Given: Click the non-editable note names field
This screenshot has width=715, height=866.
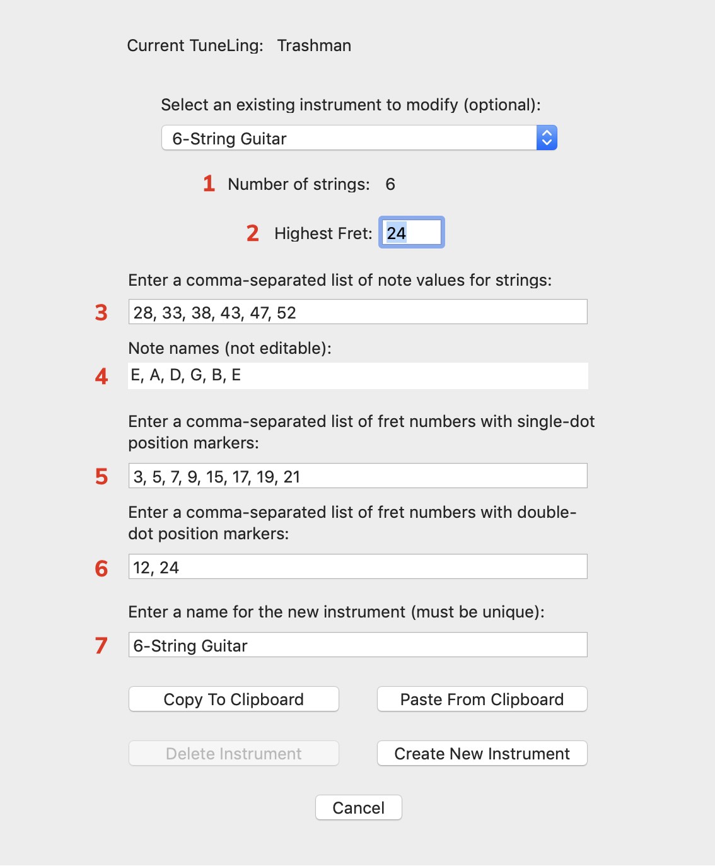Looking at the screenshot, I should pos(357,376).
